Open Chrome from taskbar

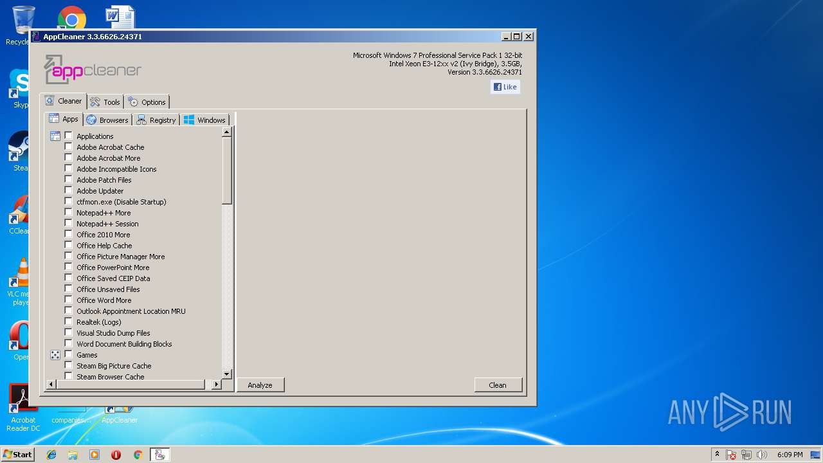pyautogui.click(x=138, y=455)
